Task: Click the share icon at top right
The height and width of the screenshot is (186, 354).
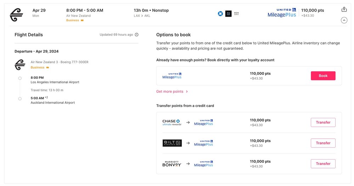Action: (x=344, y=10)
